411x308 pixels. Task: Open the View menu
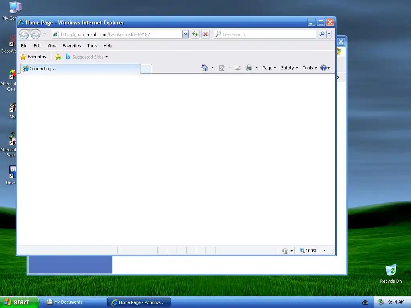pyautogui.click(x=52, y=46)
